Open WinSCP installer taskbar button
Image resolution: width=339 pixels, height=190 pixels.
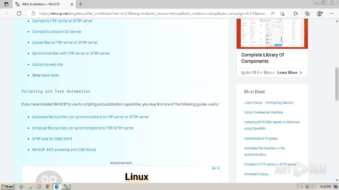click(x=66, y=187)
